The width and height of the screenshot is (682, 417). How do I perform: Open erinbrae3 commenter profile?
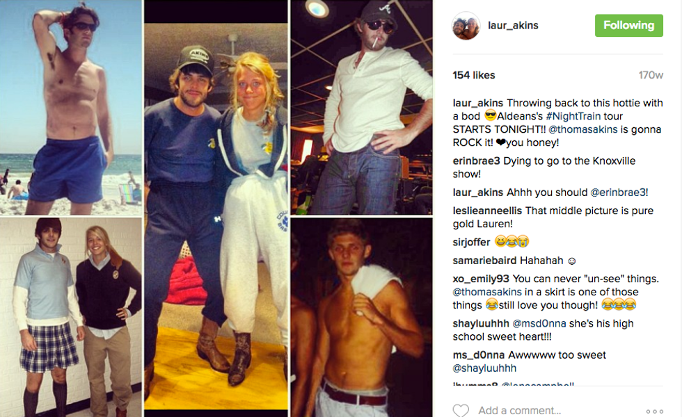click(x=476, y=161)
